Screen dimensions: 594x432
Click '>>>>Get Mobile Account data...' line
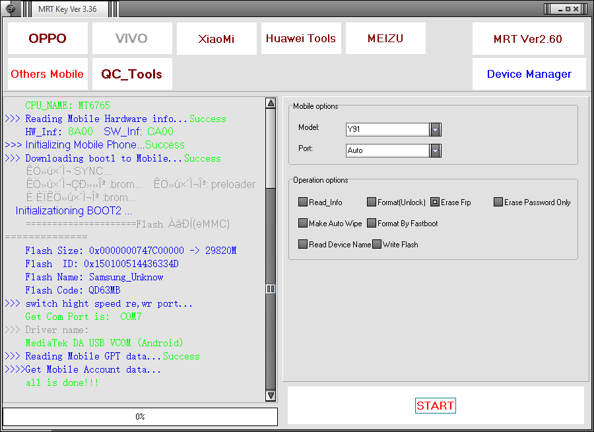tap(82, 369)
